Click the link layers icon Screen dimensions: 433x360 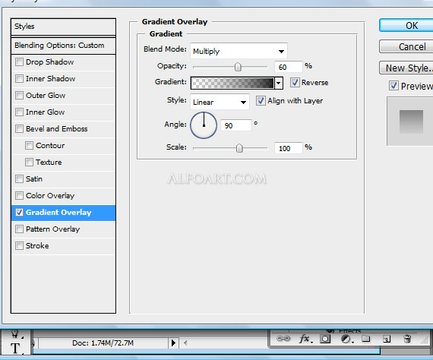point(283,339)
